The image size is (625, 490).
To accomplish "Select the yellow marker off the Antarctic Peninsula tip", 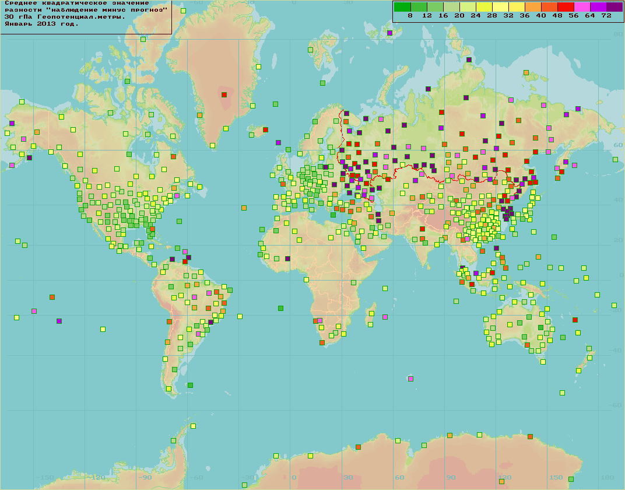I will coord(194,426).
